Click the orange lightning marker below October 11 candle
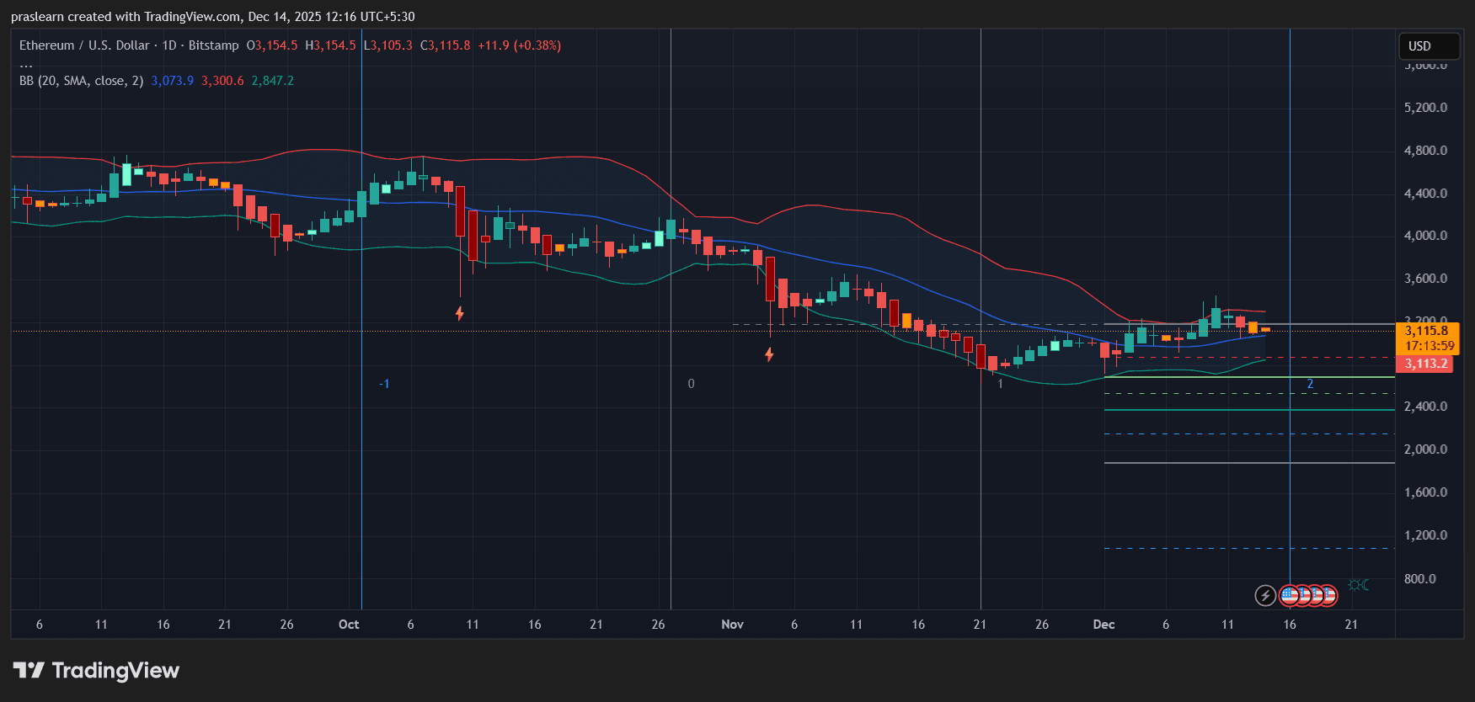This screenshot has width=1475, height=702. click(460, 313)
